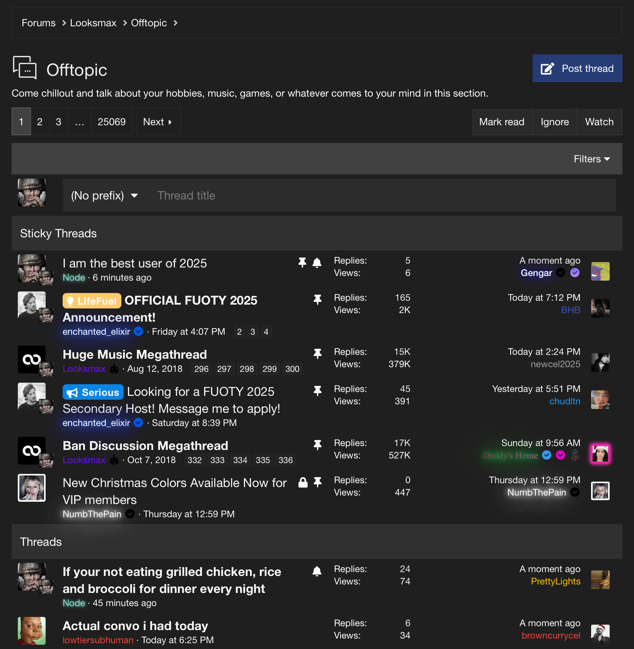The width and height of the screenshot is (634, 649).
Task: Open the Filters dropdown
Action: click(591, 159)
